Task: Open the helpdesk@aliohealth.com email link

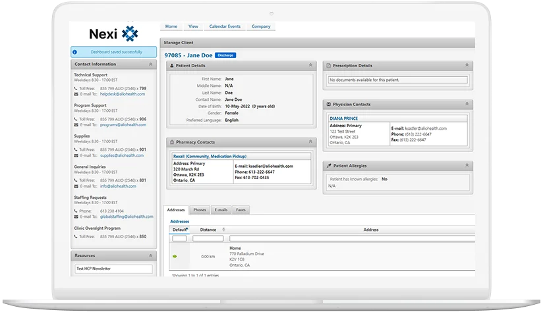Action: (123, 93)
